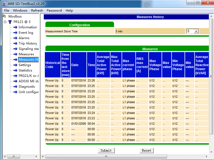Open the Alarms page
This screenshot has height=160, width=214.
[24, 38]
